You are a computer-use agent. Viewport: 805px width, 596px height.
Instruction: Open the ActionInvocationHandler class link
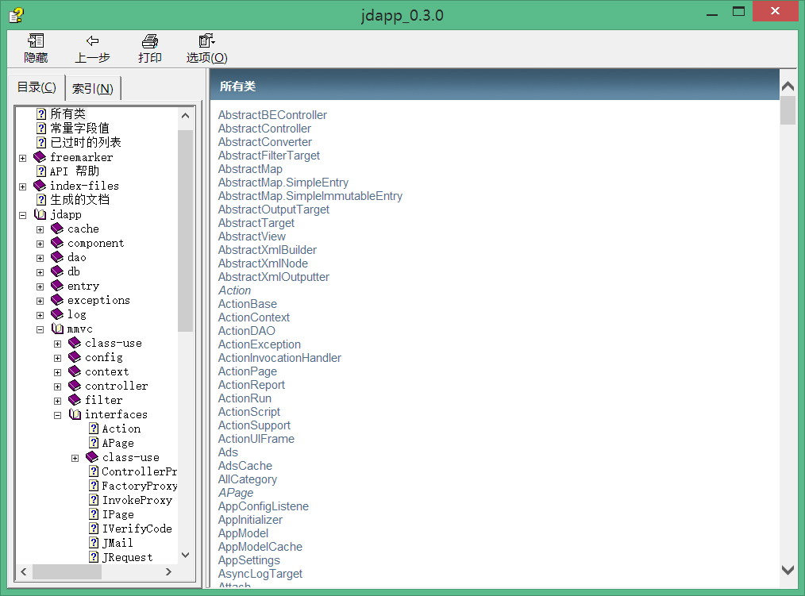(279, 358)
